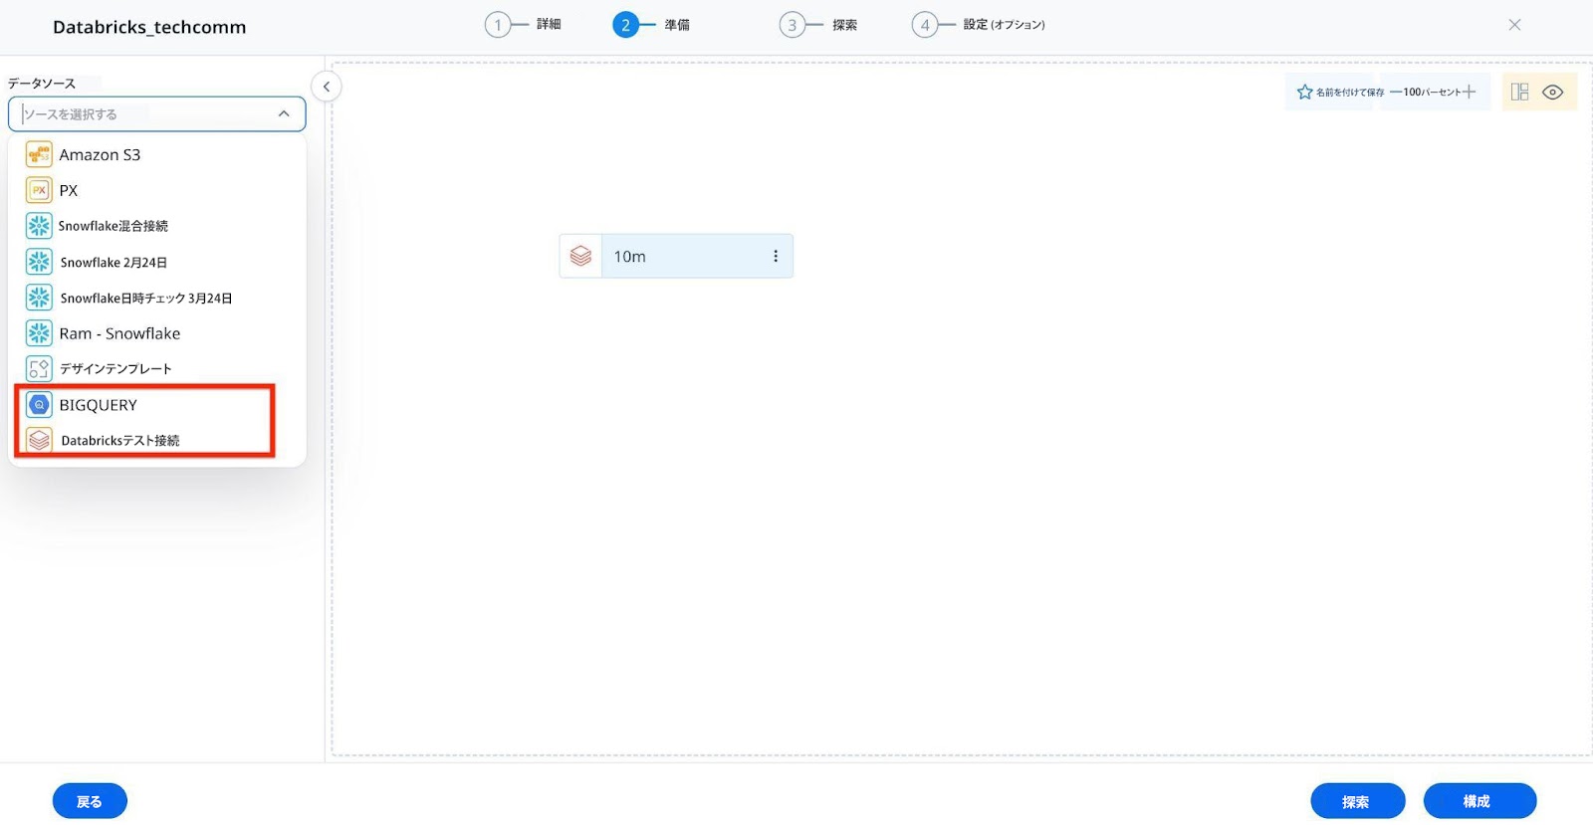This screenshot has height=825, width=1593.
Task: Click the 構成 button
Action: 1479,801
